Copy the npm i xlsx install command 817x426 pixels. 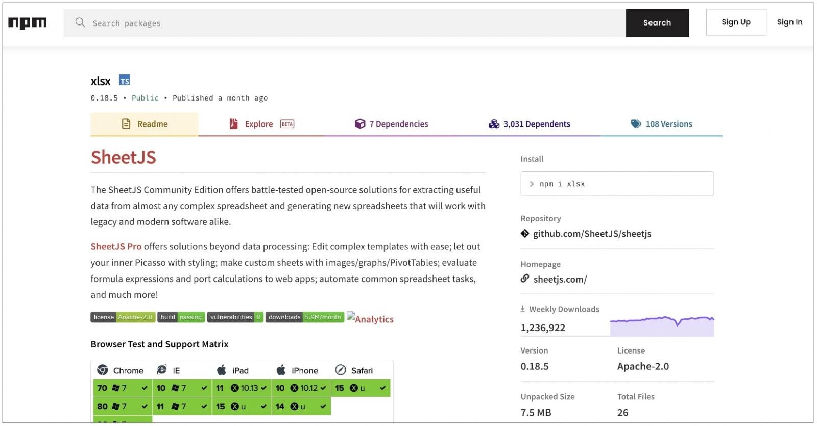tap(617, 184)
